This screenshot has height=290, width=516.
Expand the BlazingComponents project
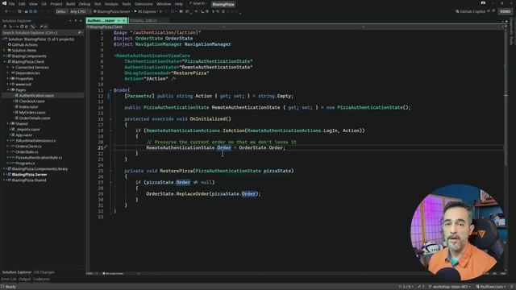[4, 56]
